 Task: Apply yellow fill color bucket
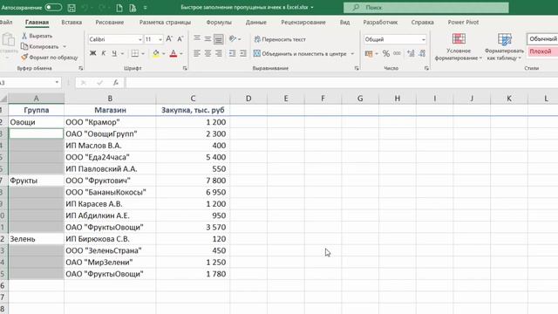(156, 54)
